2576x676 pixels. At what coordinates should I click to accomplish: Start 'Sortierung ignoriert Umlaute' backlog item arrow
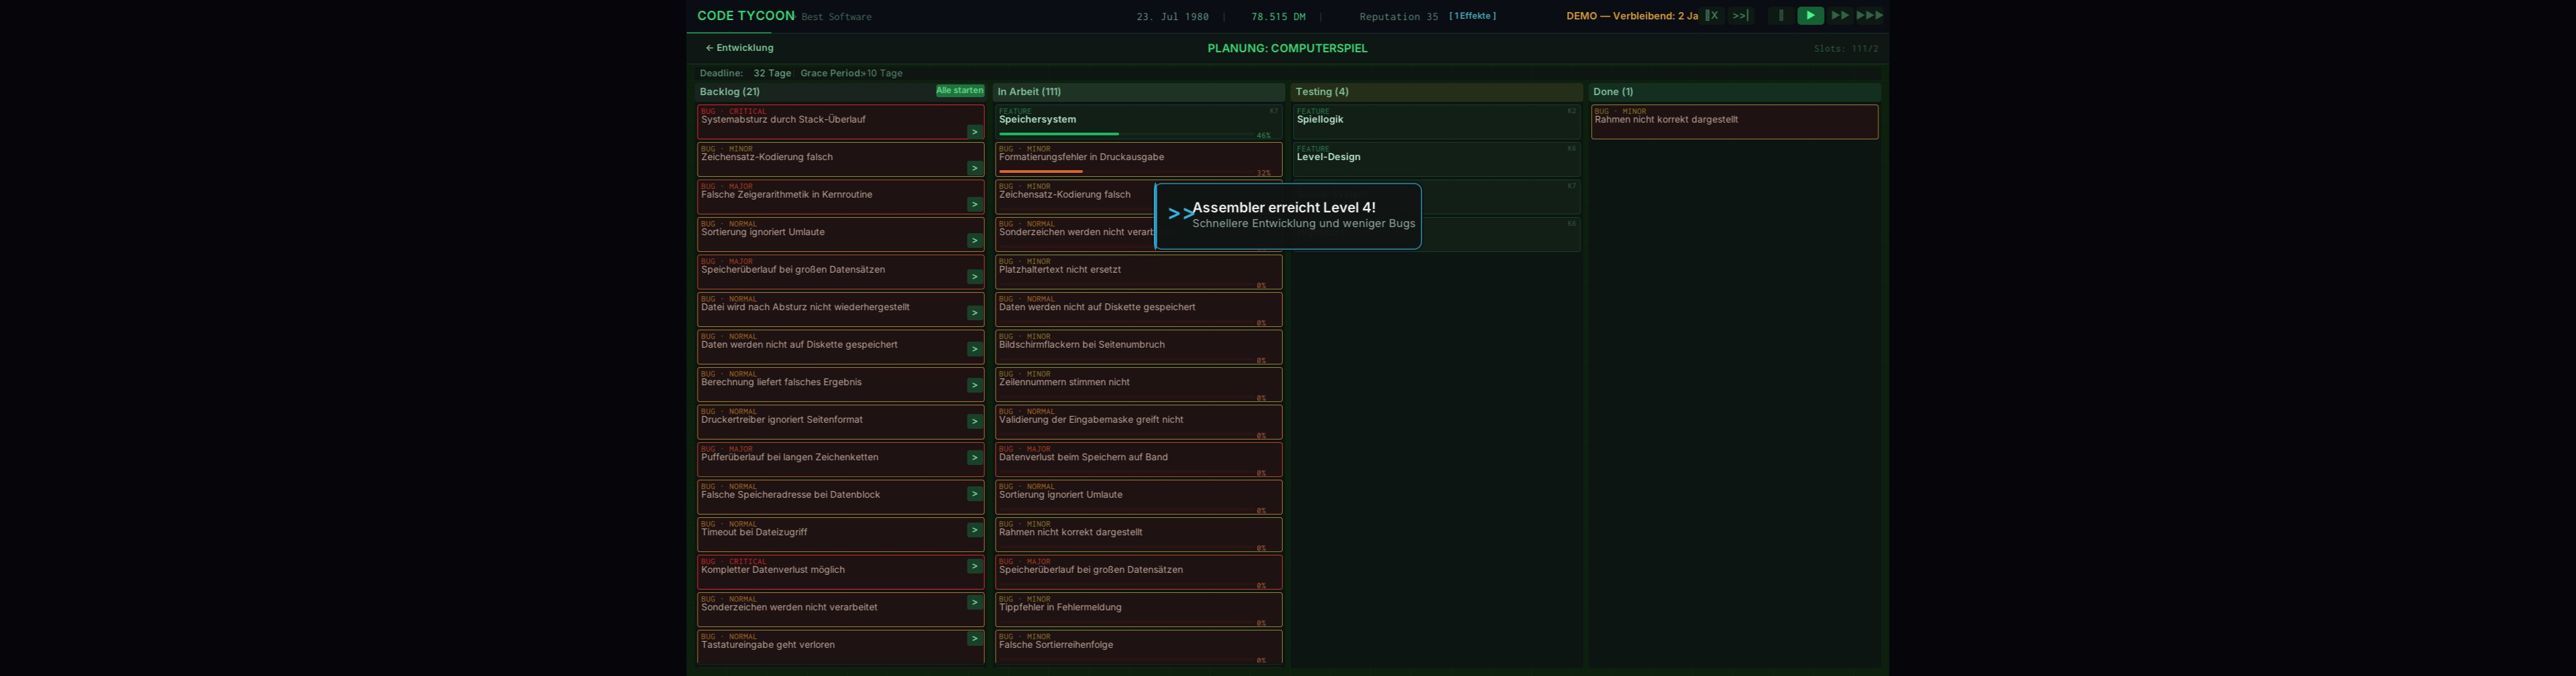click(x=974, y=241)
